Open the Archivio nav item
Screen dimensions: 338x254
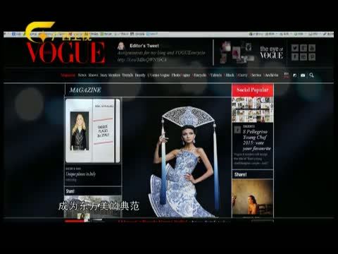[272, 75]
